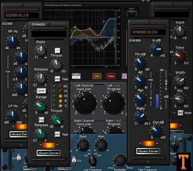The width and height of the screenshot is (193, 171).
Task: Click the In dB knob on DYN500
Action: (157, 49)
